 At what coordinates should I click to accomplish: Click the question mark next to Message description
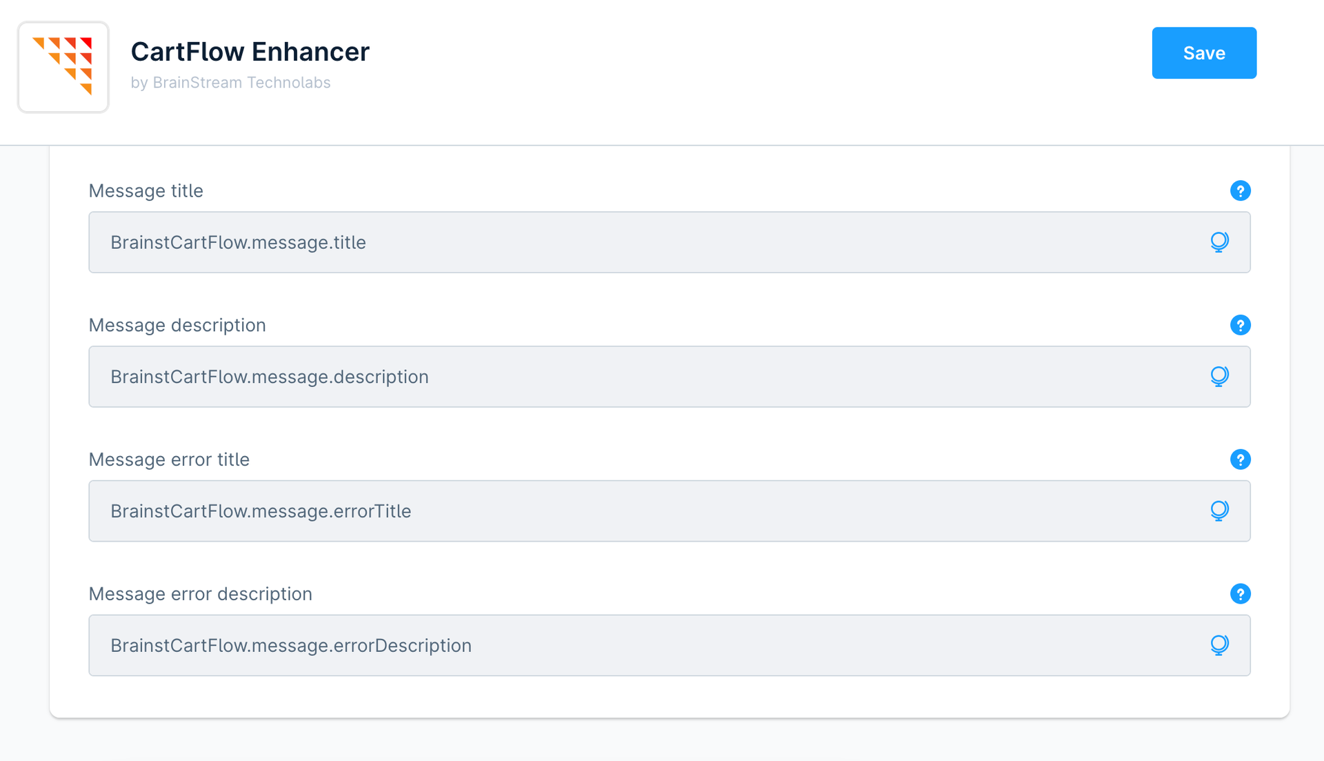1241,325
